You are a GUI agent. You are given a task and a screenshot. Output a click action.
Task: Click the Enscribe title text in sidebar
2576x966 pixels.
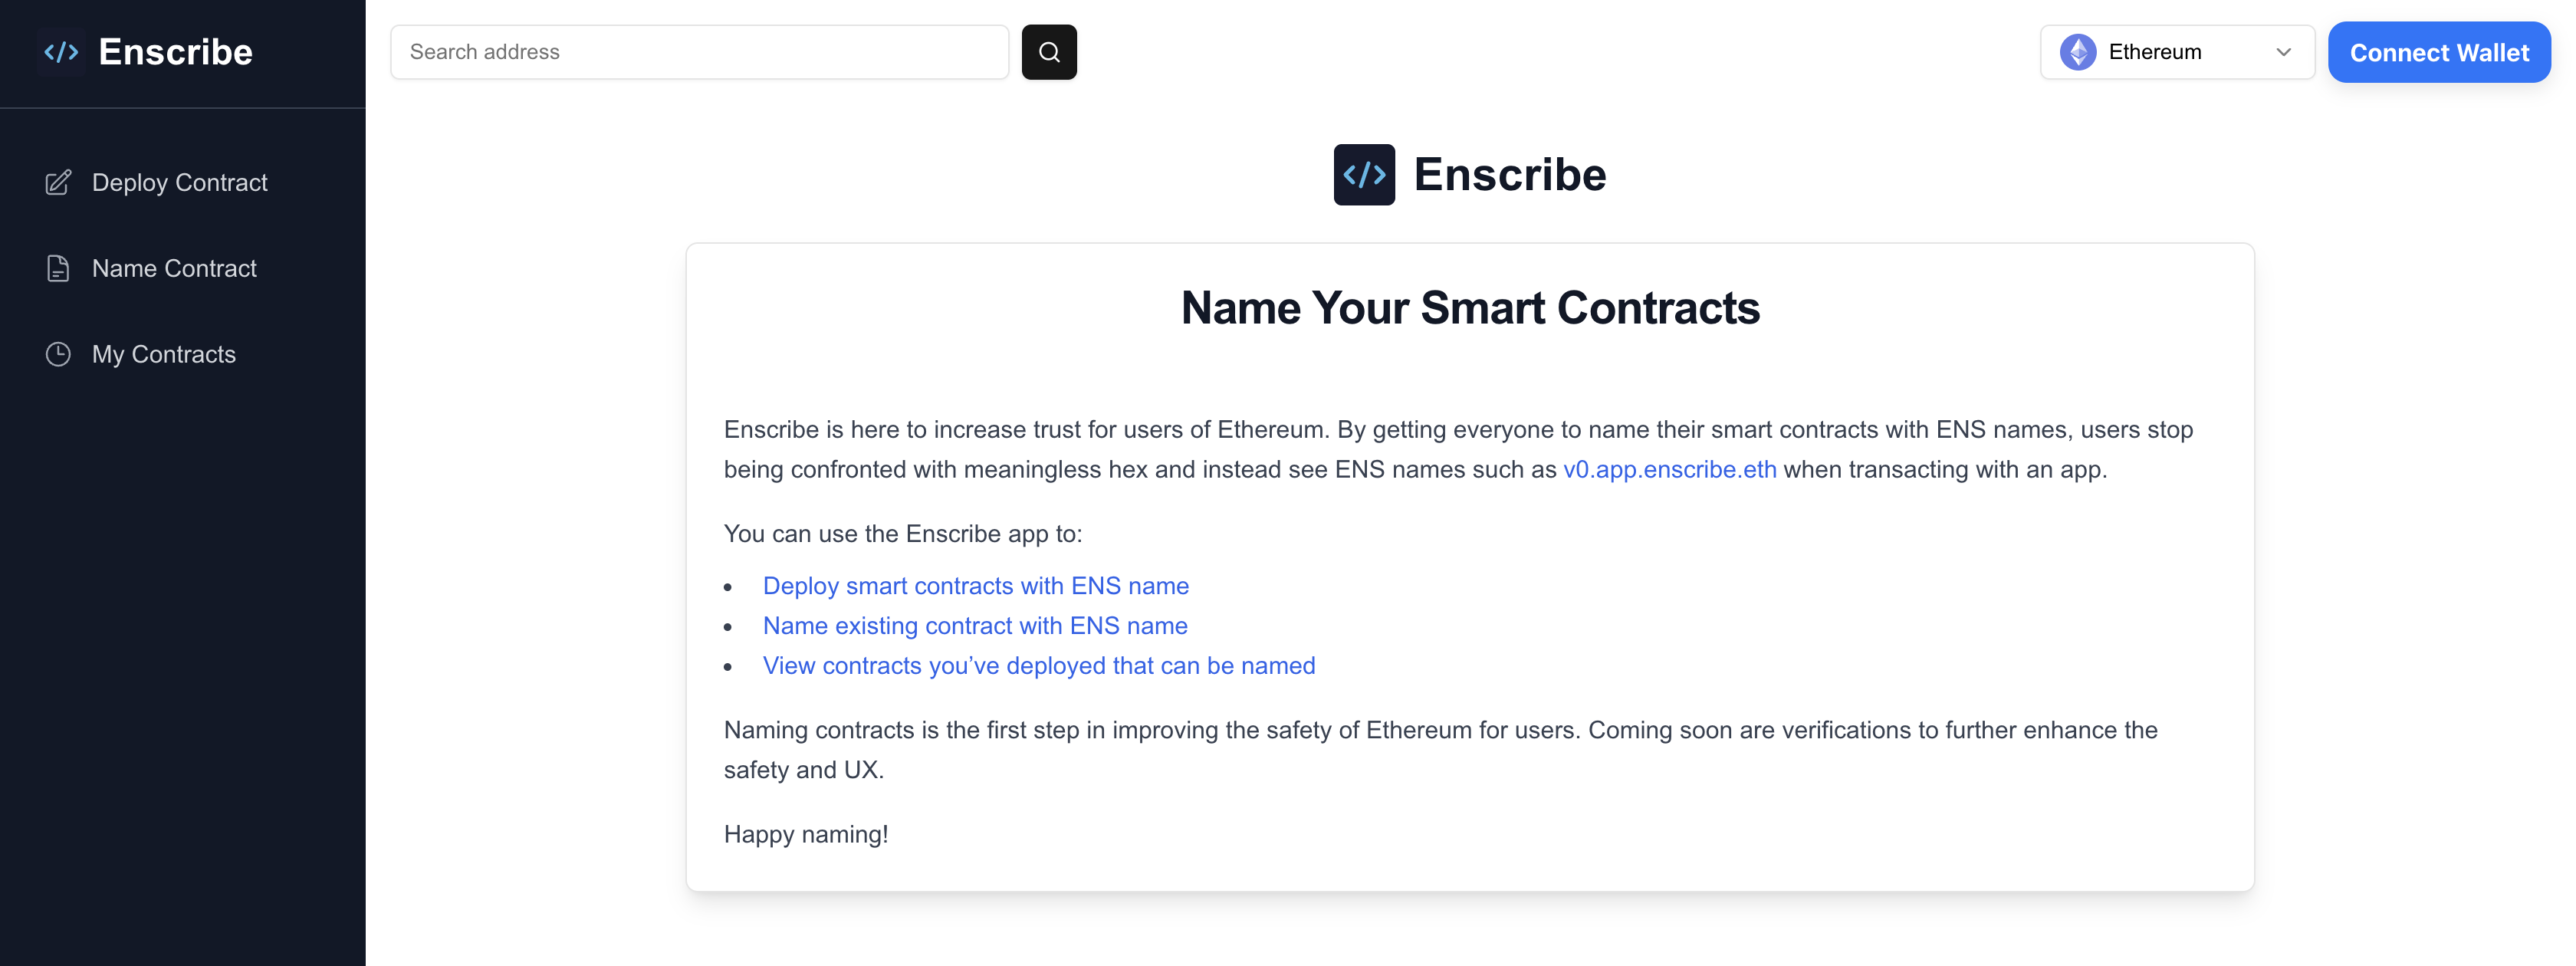coord(175,52)
